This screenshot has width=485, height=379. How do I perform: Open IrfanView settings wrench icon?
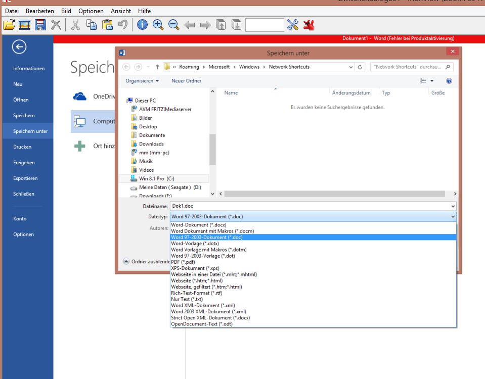pyautogui.click(x=293, y=25)
